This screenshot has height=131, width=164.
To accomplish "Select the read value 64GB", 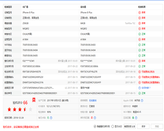I will click(x=83, y=23).
